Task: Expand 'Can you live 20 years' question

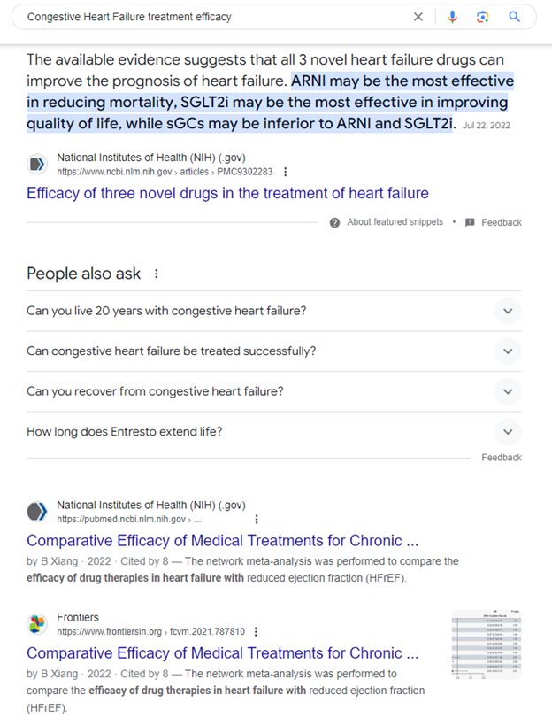Action: pos(507,312)
